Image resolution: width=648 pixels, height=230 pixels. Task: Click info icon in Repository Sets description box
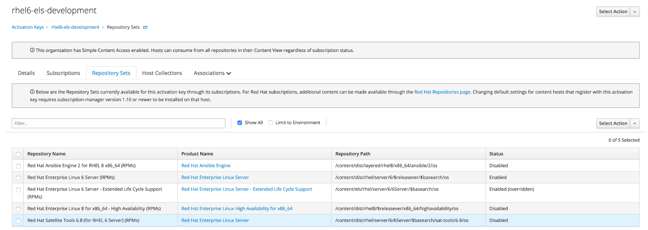coord(32,92)
